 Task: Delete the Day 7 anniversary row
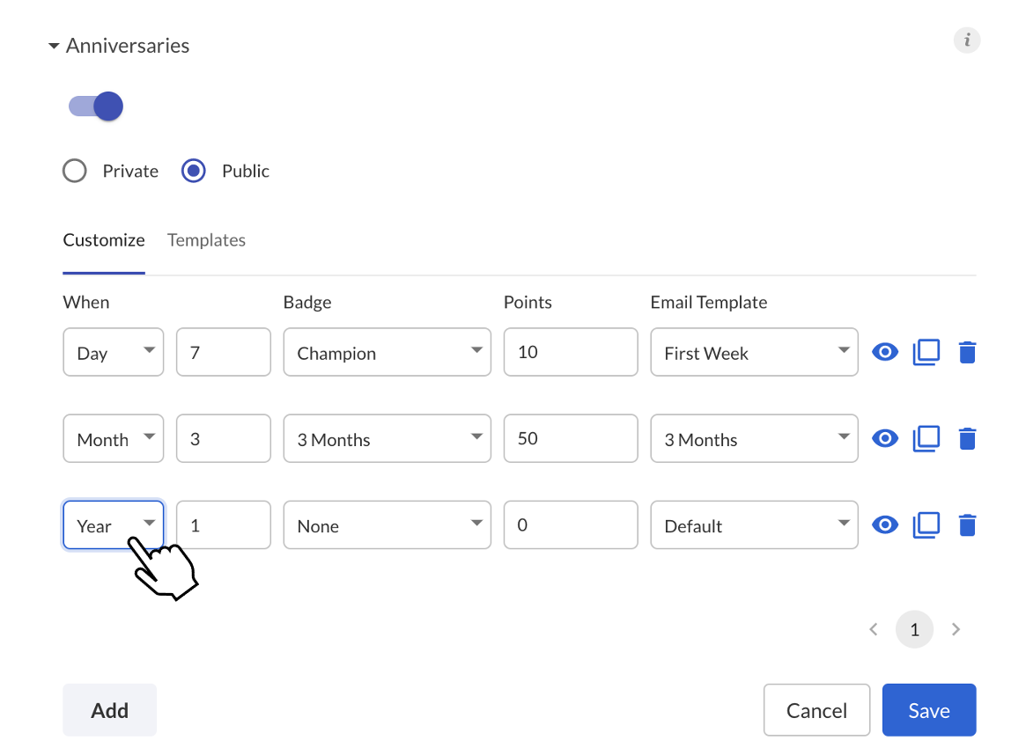(x=967, y=352)
